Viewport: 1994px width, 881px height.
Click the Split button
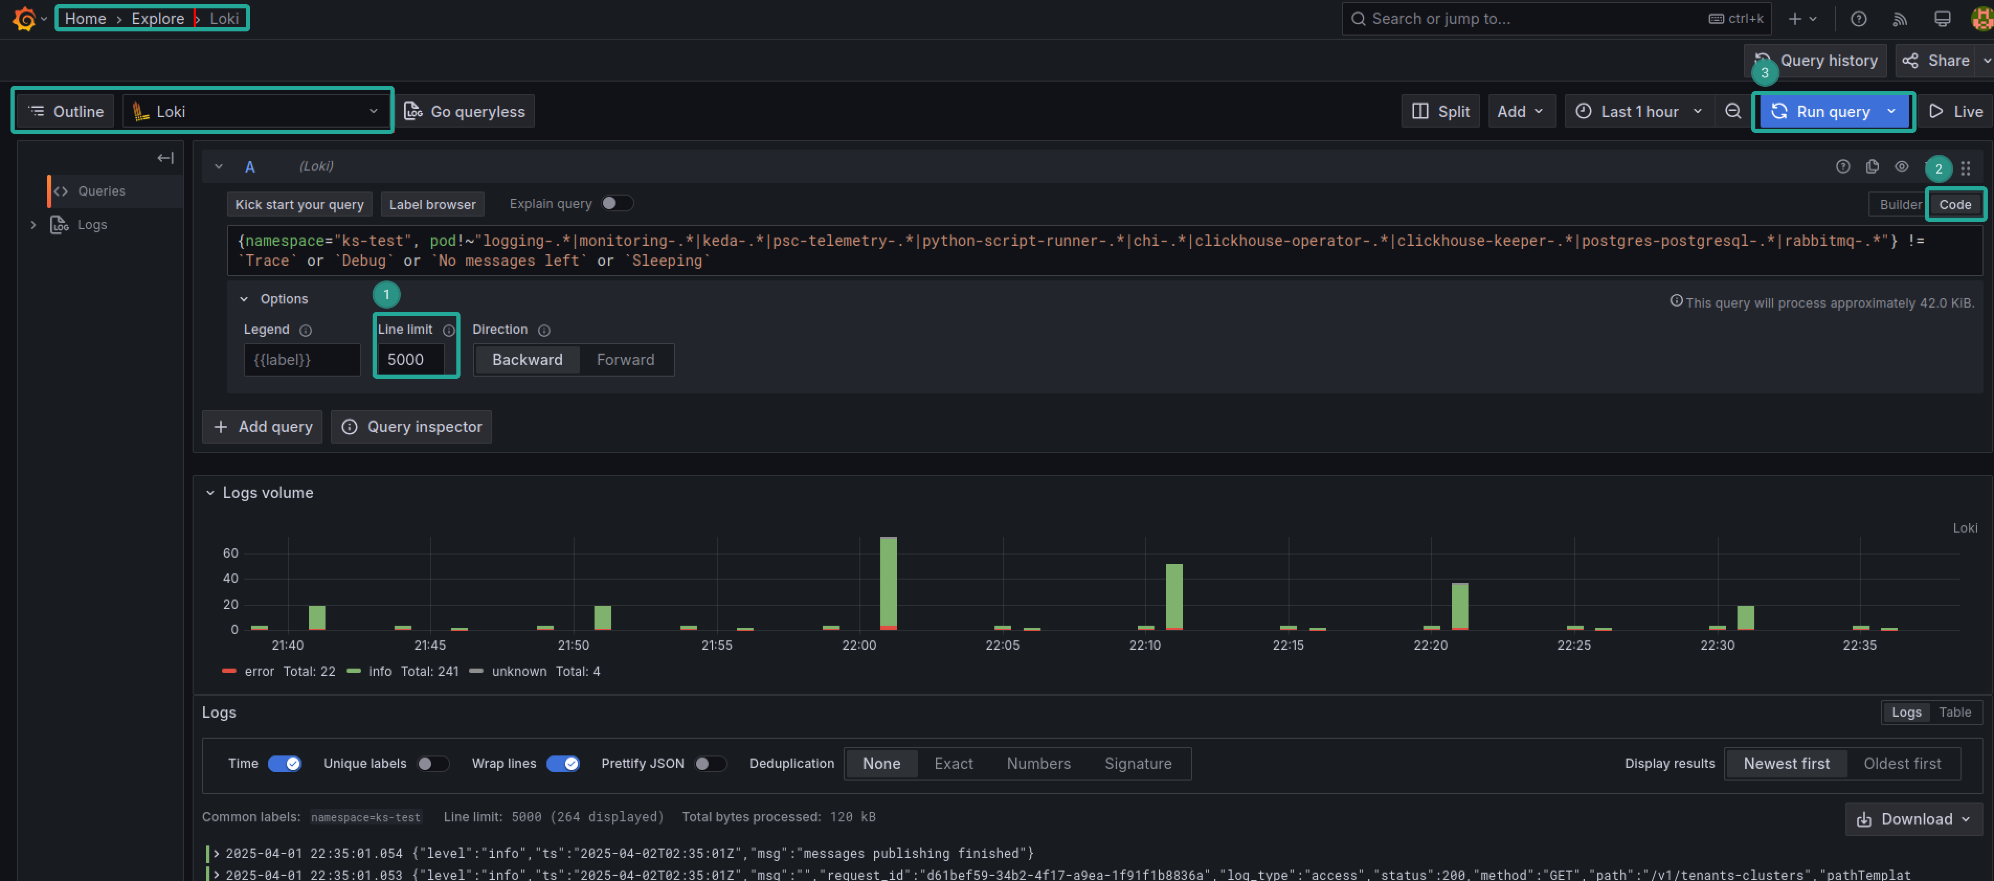click(x=1440, y=111)
